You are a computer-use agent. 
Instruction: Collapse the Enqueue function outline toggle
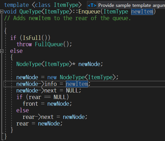tap(2, 11)
